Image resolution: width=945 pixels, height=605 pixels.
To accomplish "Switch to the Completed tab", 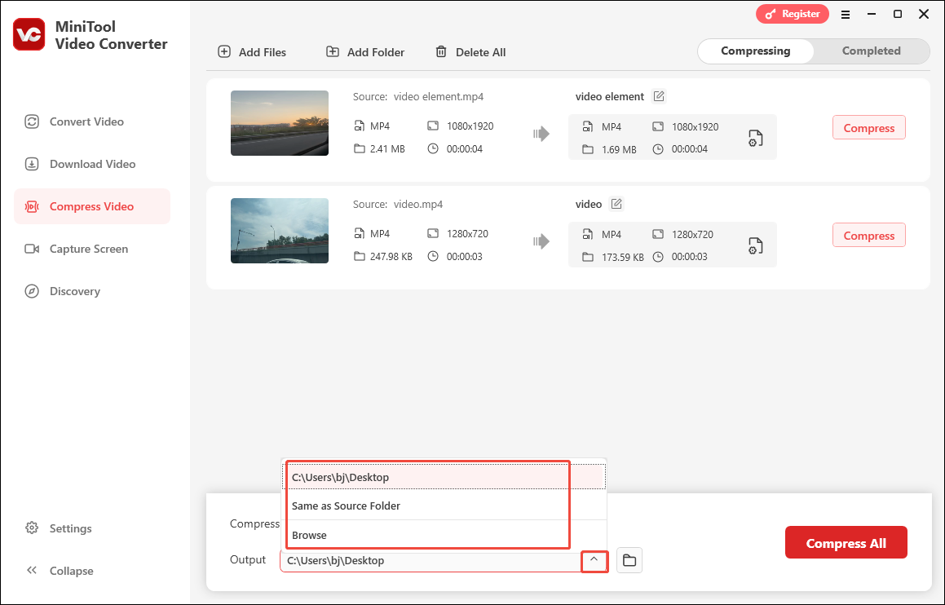I will [x=870, y=51].
